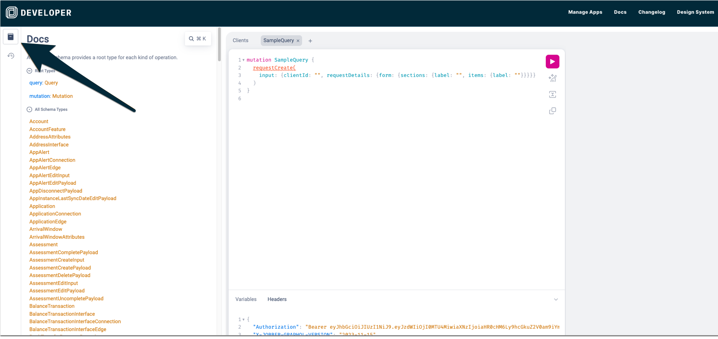Click the AccountFeature schema type
Image resolution: width=718 pixels, height=339 pixels.
pyautogui.click(x=47, y=129)
